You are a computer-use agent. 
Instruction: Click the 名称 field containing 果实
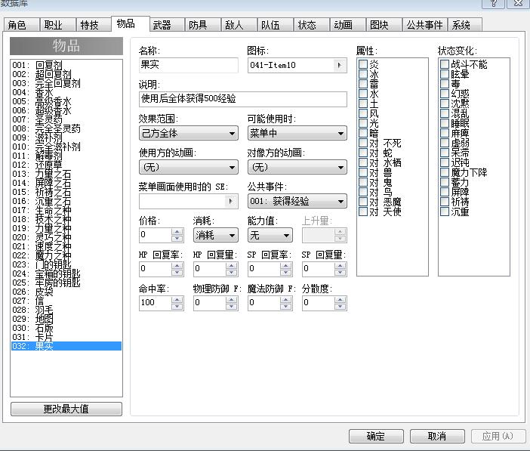[189, 65]
